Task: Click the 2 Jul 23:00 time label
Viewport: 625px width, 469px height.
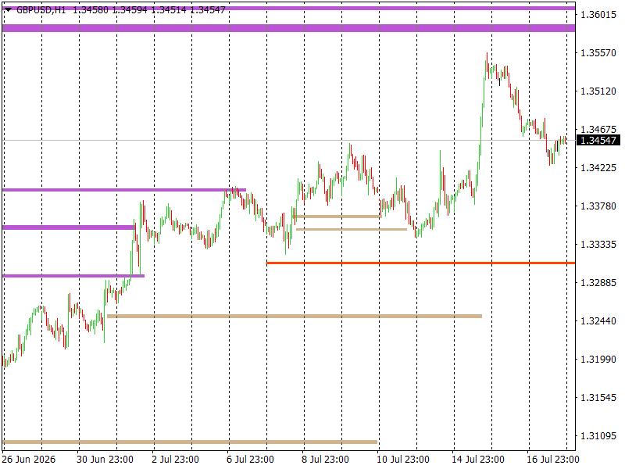Action: point(175,460)
